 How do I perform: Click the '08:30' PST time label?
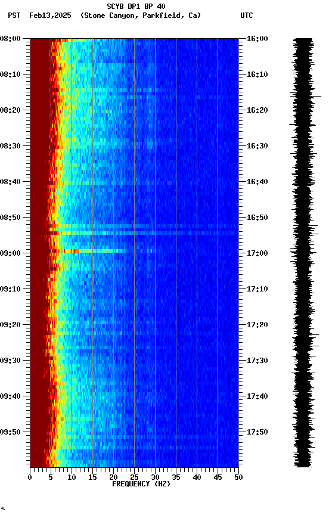[10, 146]
